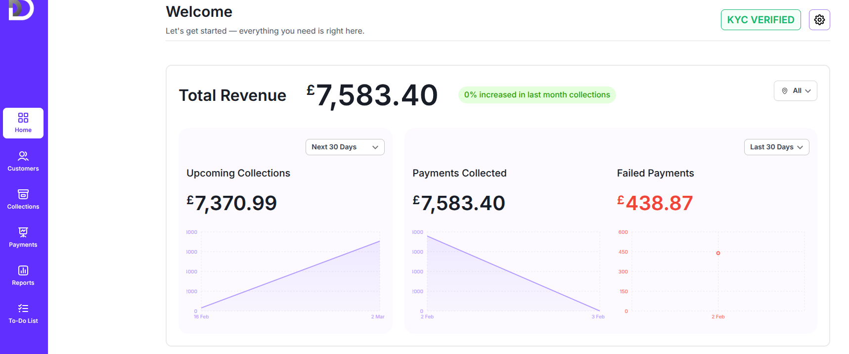Click the Upcoming Collections £7,370.99 value
This screenshot has height=354, width=849.
tap(231, 203)
